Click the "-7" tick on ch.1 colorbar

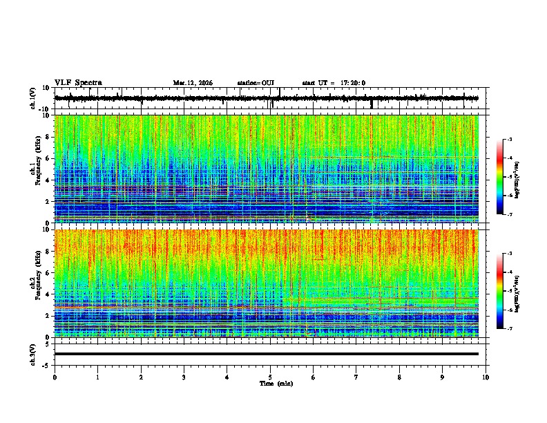pos(509,214)
